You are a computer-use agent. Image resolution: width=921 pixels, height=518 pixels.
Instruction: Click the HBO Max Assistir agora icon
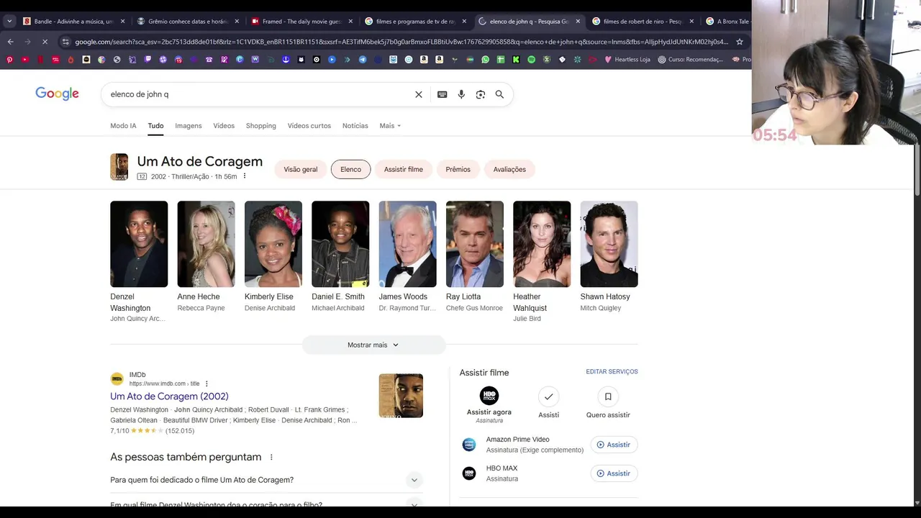489,396
